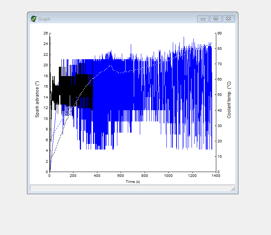This screenshot has height=235, width=271.
Task: Click the Graph window application icon
Action: (x=33, y=19)
